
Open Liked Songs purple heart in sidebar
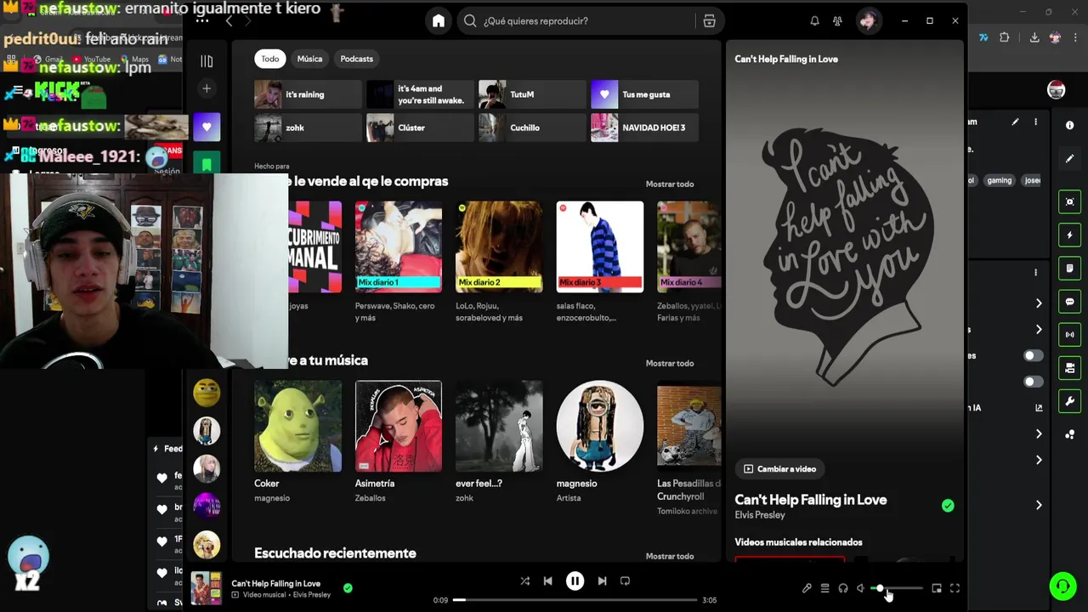(x=207, y=127)
